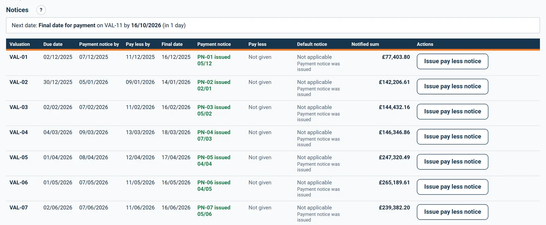Image resolution: width=546 pixels, height=225 pixels.
Task: Click the final date 16/12/2025
Action: 176,57
